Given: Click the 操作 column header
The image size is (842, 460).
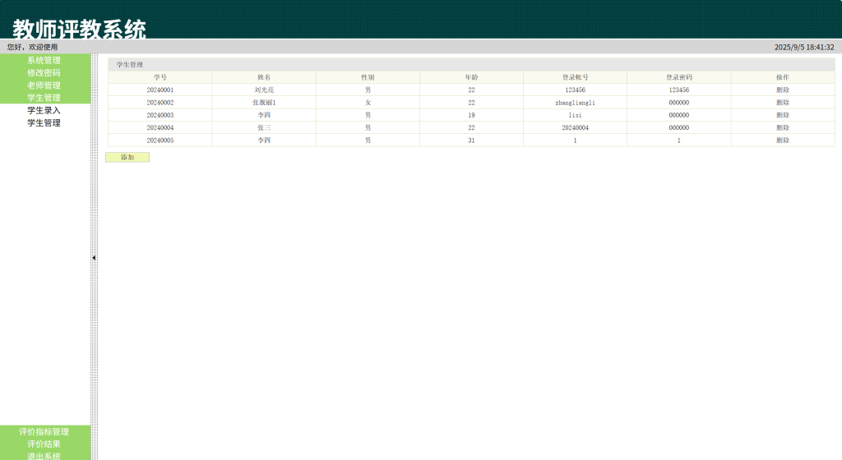Looking at the screenshot, I should coord(783,77).
